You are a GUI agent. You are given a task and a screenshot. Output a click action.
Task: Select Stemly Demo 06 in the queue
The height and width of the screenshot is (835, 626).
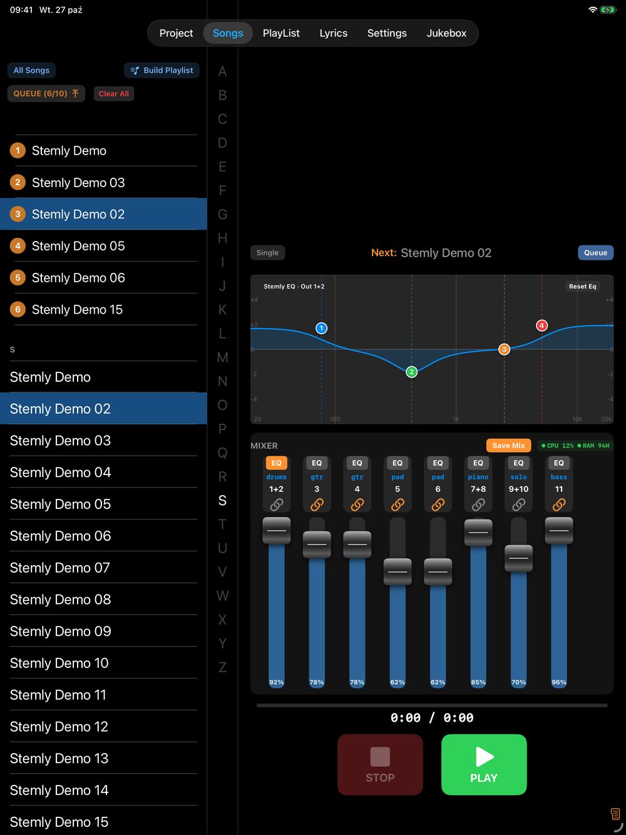[x=103, y=278]
